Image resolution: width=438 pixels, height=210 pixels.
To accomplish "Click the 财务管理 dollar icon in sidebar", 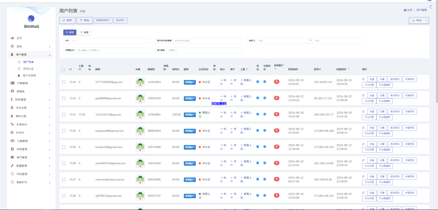I will (12, 99).
